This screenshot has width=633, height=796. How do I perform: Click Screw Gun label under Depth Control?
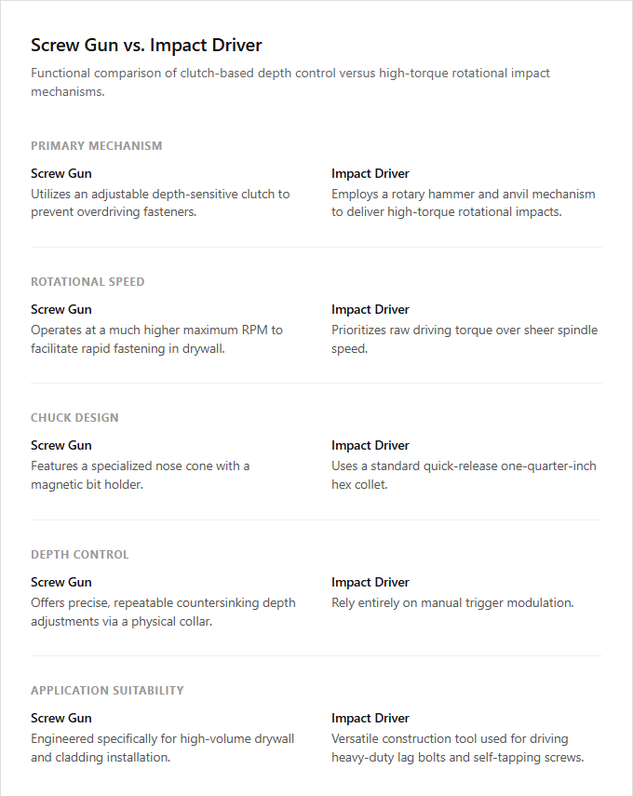(x=61, y=582)
